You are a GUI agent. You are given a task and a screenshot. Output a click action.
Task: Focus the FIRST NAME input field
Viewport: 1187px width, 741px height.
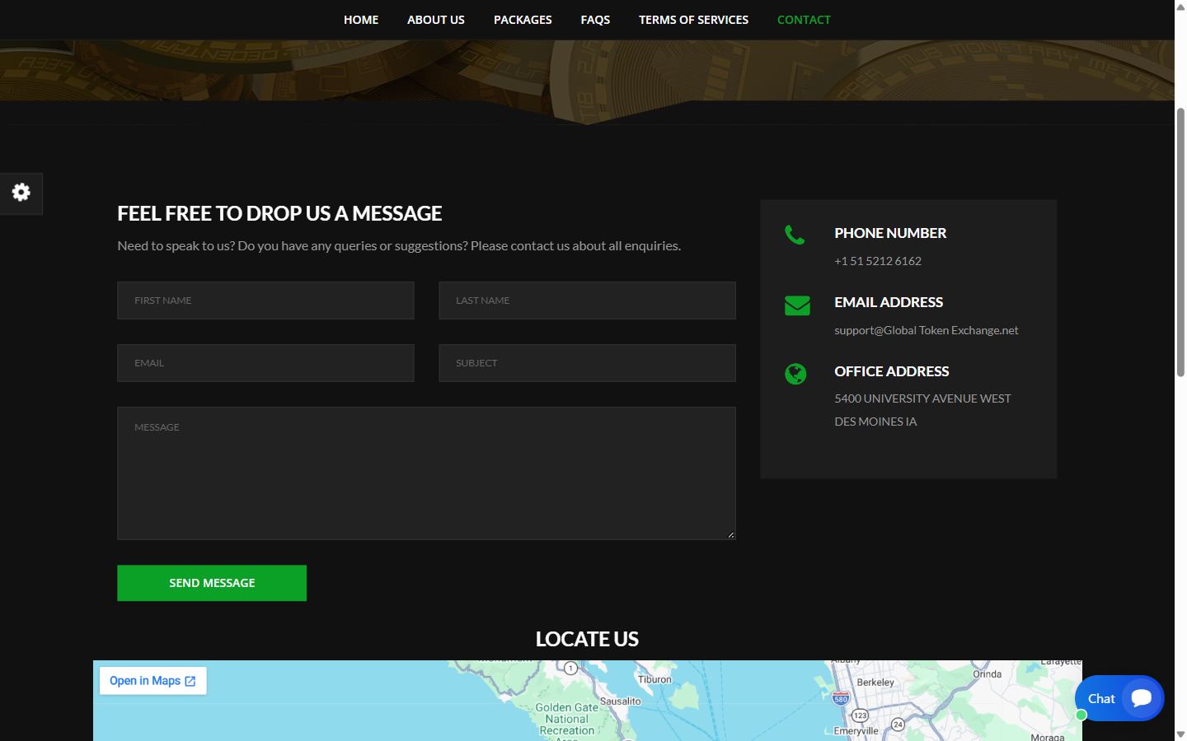[265, 301]
